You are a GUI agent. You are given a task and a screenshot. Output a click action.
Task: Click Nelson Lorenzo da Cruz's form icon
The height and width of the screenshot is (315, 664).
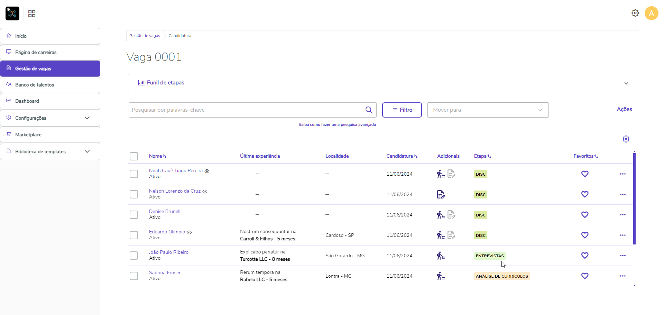tap(441, 194)
